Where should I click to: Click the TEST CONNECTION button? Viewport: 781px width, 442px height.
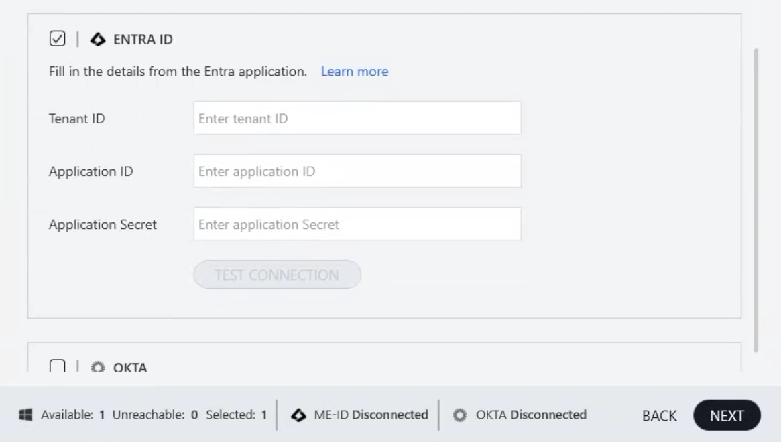click(x=278, y=275)
